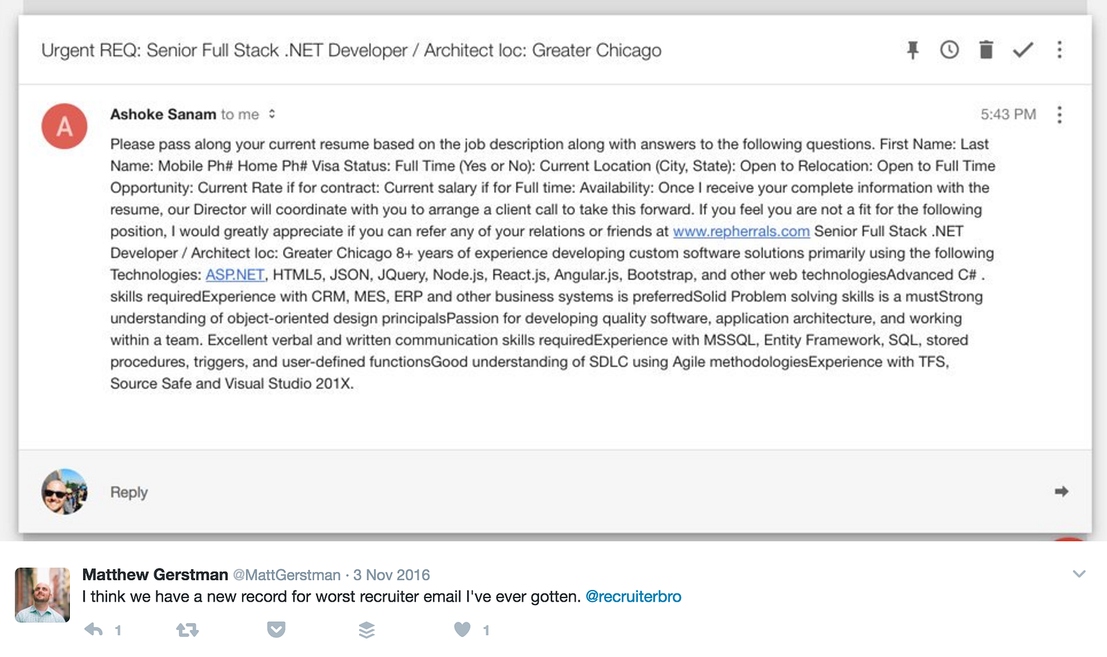Viewport: 1107px width, 657px height.
Task: Expand recipient details next to 'to me'
Action: 272,114
